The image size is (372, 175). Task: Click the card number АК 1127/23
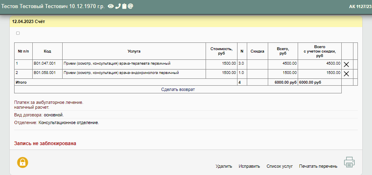[360, 7]
